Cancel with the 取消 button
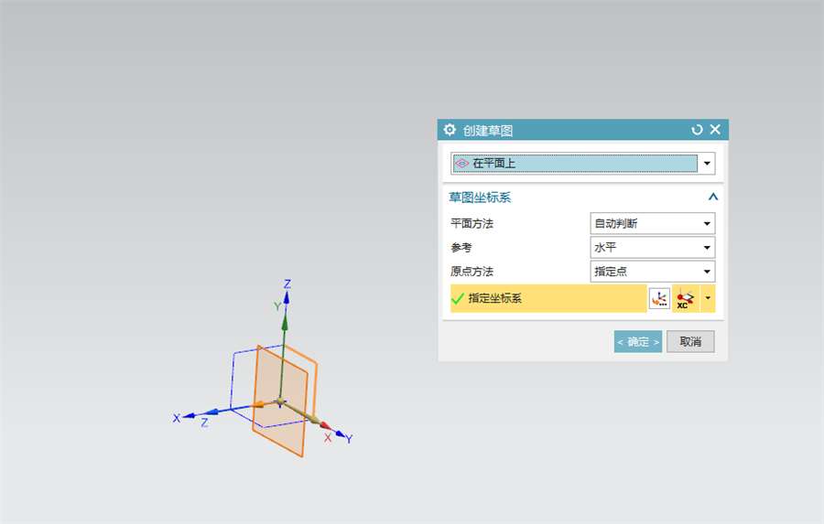The width and height of the screenshot is (824, 524). point(690,342)
